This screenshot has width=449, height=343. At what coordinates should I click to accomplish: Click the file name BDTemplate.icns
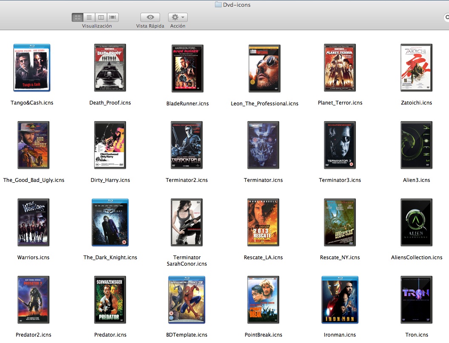tap(187, 334)
